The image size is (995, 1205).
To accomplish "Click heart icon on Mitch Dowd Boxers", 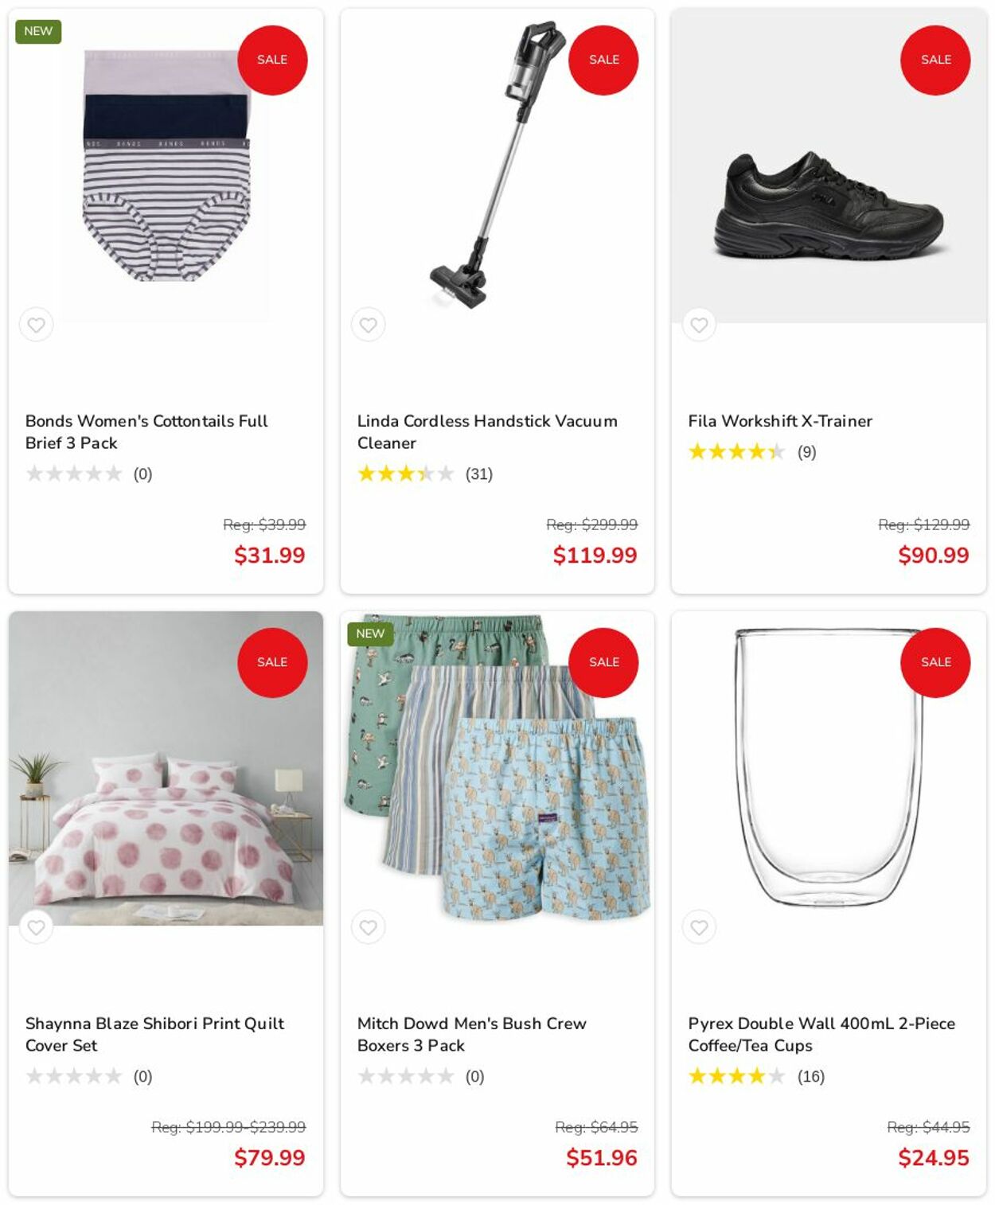I will [368, 927].
